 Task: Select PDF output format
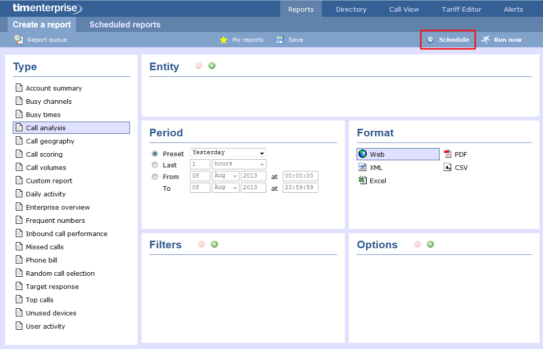(x=448, y=154)
